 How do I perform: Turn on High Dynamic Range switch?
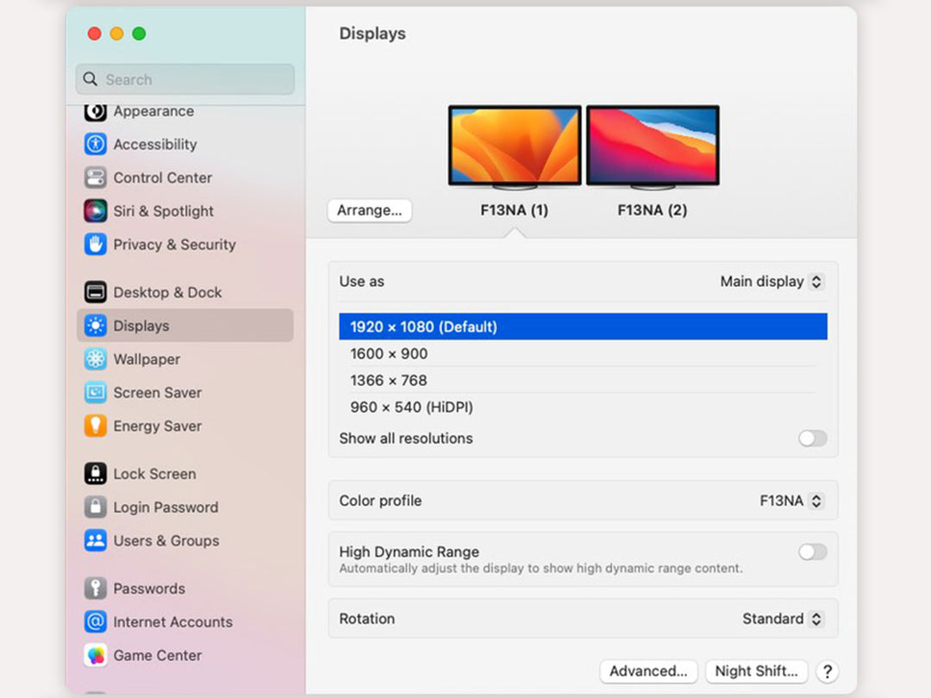(812, 552)
